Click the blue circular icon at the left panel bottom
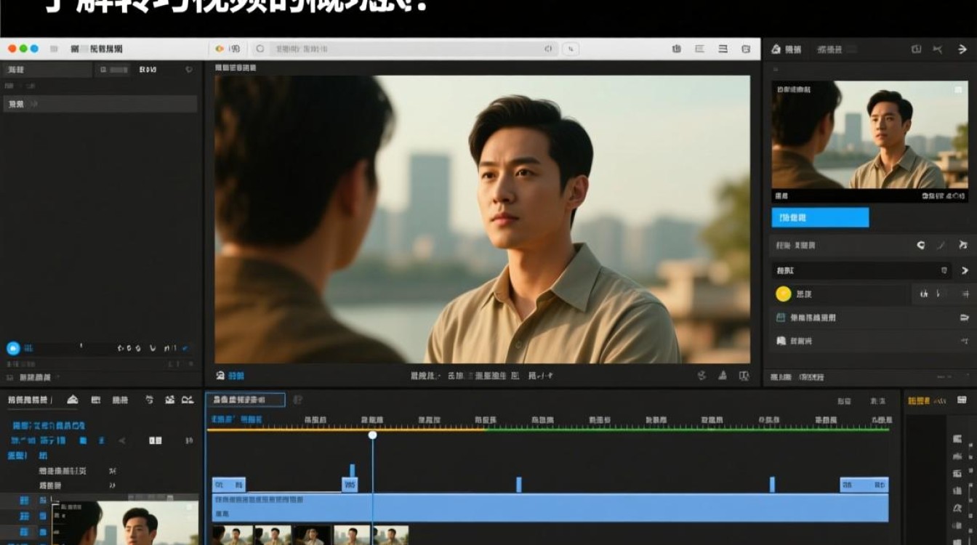The width and height of the screenshot is (977, 545). (12, 348)
